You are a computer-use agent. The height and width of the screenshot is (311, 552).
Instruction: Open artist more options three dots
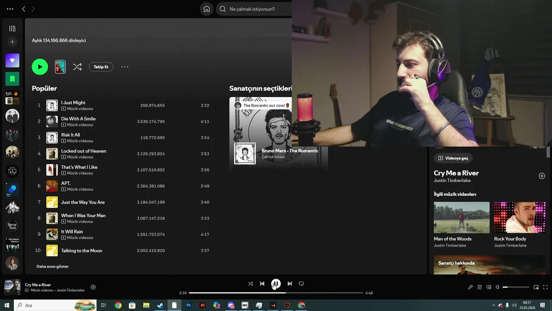coord(125,67)
